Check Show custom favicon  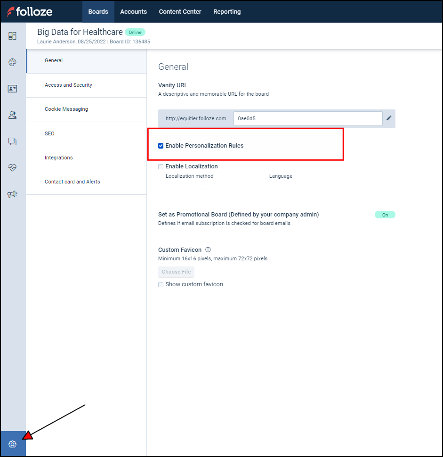point(161,284)
